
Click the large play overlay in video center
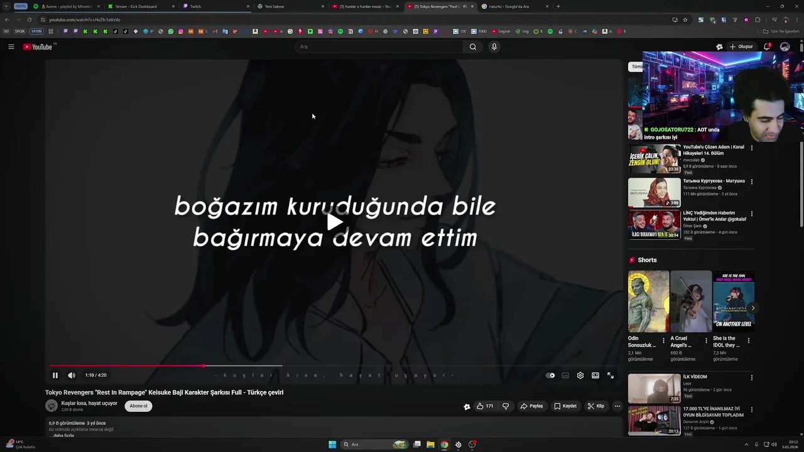click(334, 222)
